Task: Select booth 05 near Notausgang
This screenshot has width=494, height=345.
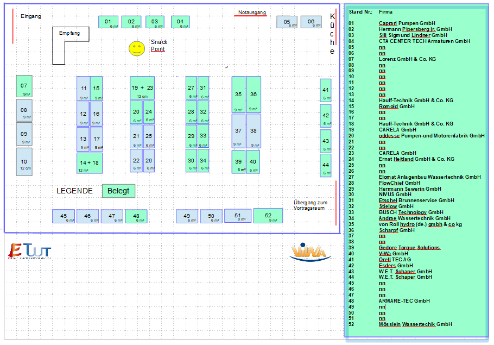Action: pos(287,22)
